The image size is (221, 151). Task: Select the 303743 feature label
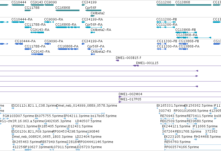[x=165, y=111]
